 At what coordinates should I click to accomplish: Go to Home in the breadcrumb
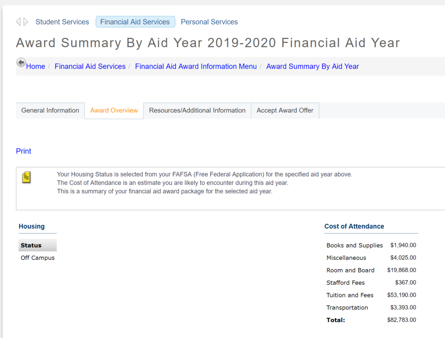(36, 66)
